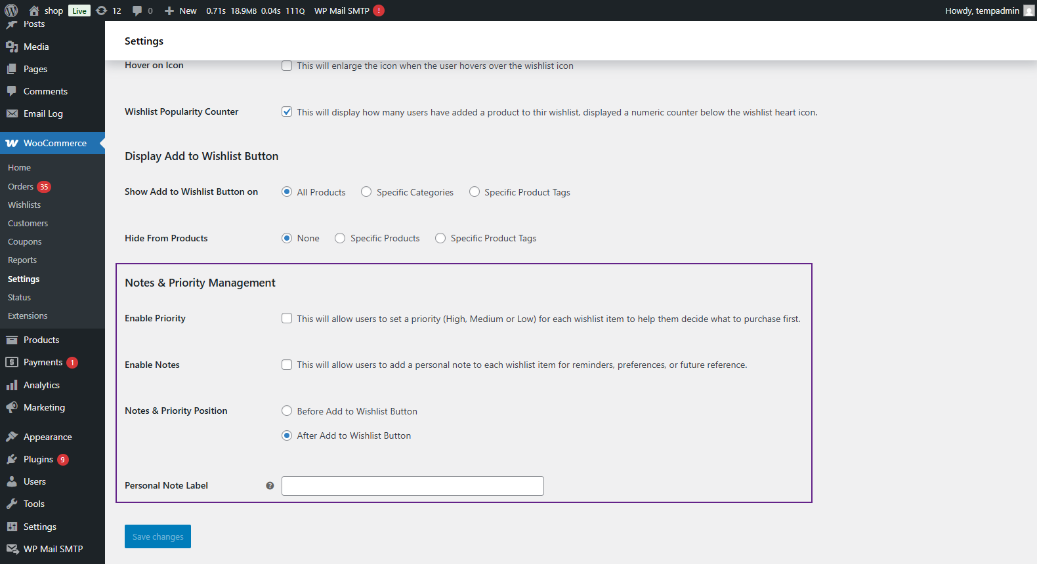Click the WordPress logo in admin bar

11,10
